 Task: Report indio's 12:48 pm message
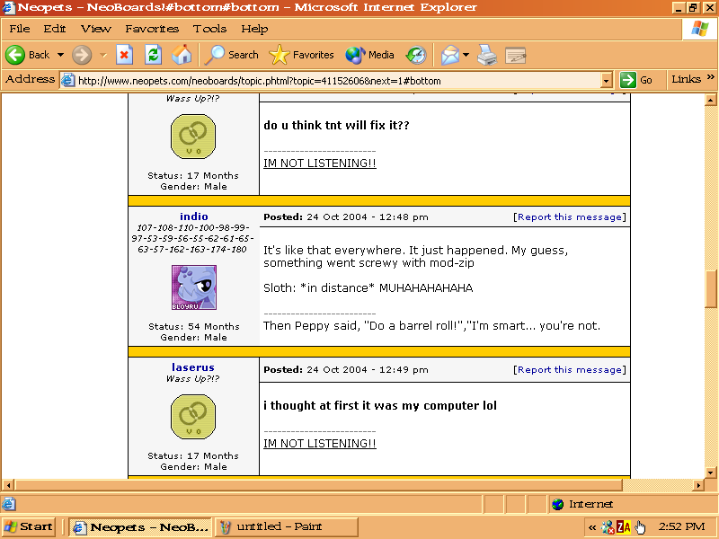[x=570, y=216]
